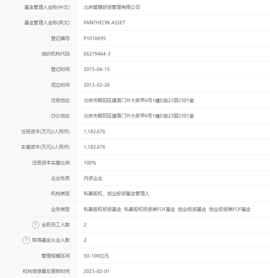Select enterprise nature 内资企业
This screenshot has width=270, height=278.
click(93, 178)
